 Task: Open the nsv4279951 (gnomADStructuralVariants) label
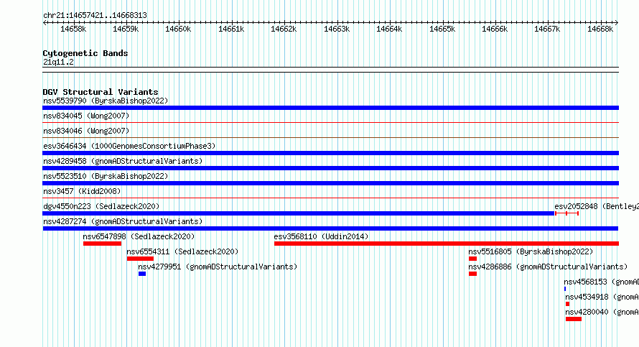[x=218, y=267]
